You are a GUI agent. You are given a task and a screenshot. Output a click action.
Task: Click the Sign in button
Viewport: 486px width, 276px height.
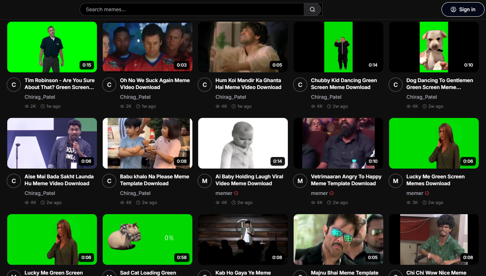[x=463, y=9]
